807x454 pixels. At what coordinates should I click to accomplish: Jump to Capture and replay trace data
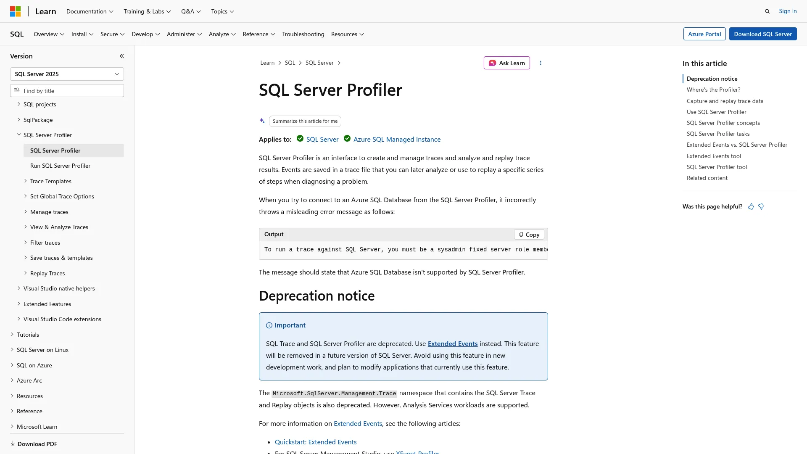(725, 101)
